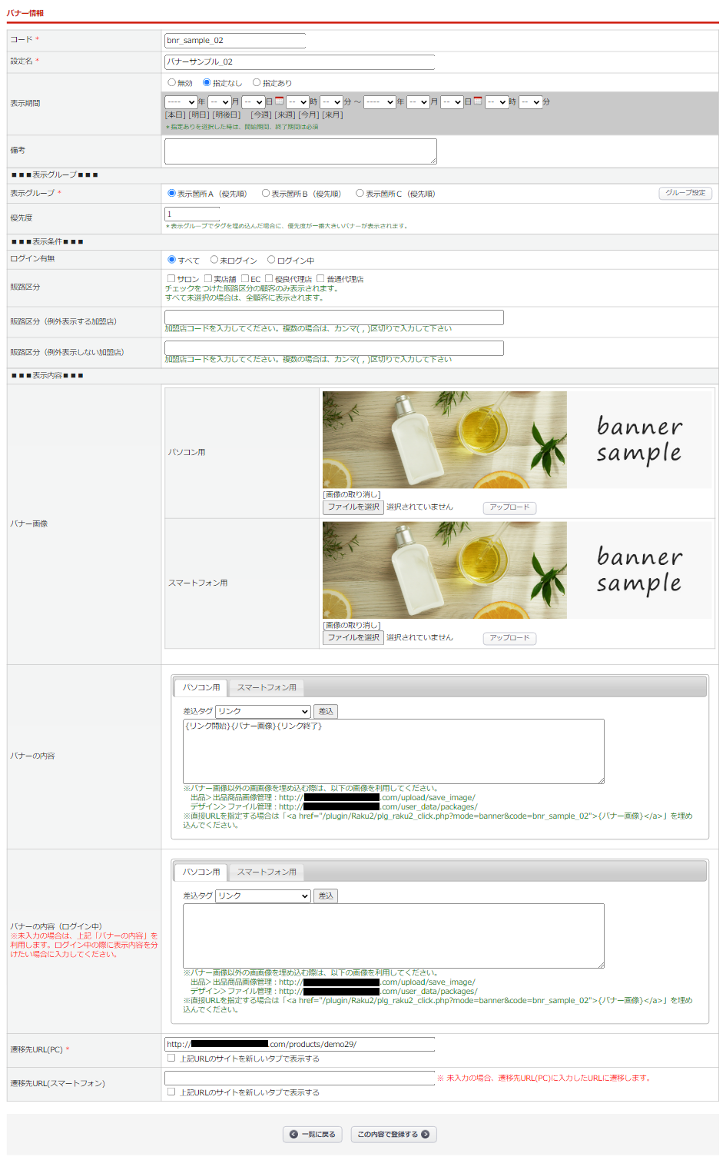This screenshot has height=1160, width=726.
Task: Choose 表示箇所A display group
Action: (x=171, y=193)
